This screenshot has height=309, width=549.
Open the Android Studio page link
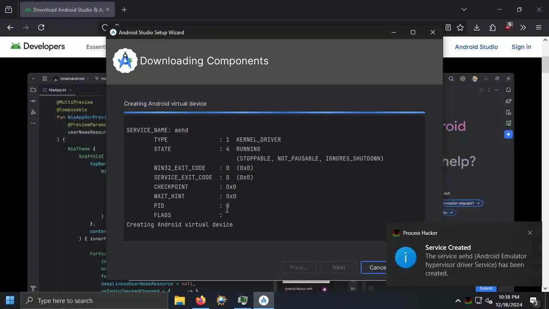(476, 47)
